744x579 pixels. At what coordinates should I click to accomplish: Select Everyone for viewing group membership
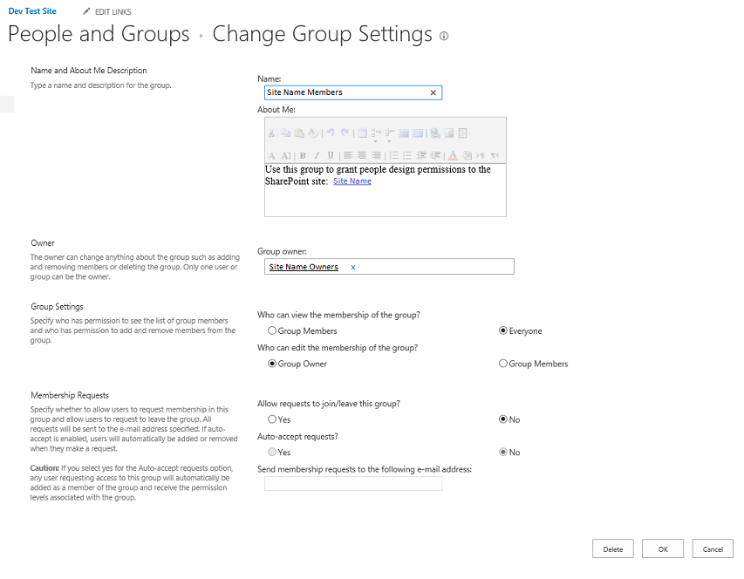tap(503, 331)
